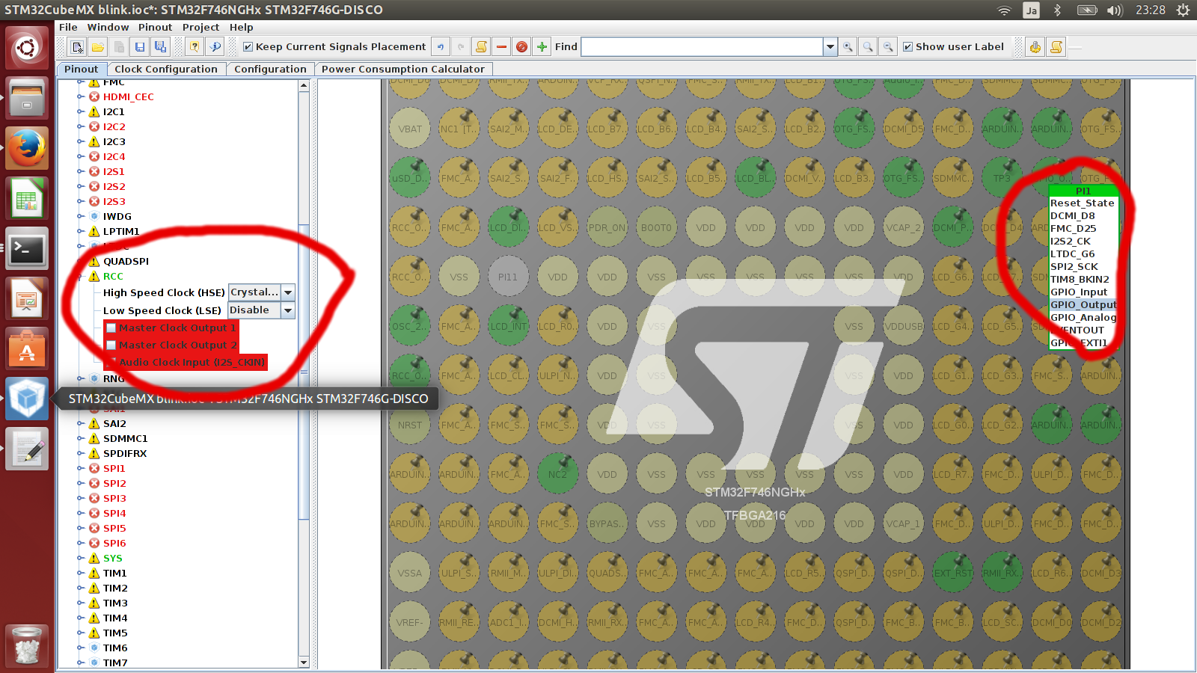Click the New Project toolbar icon
The width and height of the screenshot is (1197, 673).
tap(77, 47)
